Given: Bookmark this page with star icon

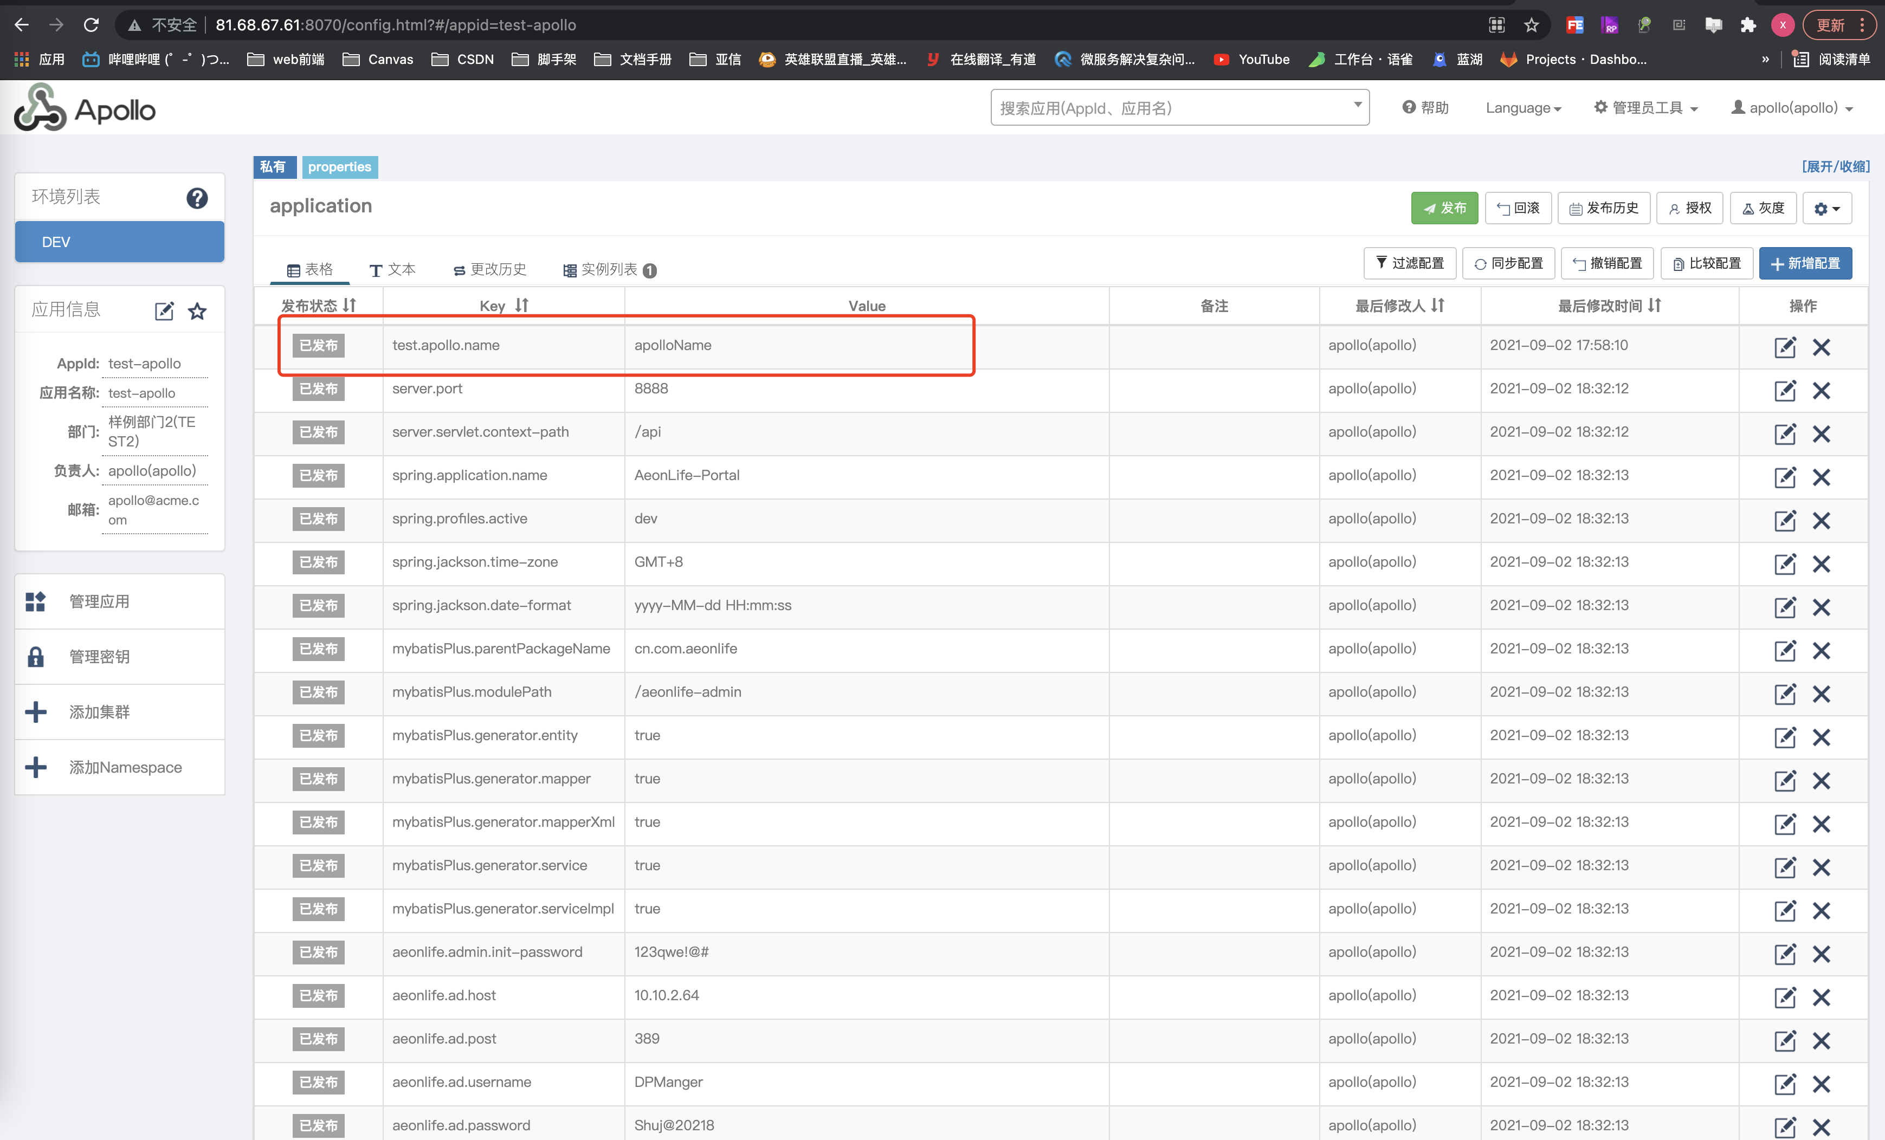Looking at the screenshot, I should coord(1531,25).
